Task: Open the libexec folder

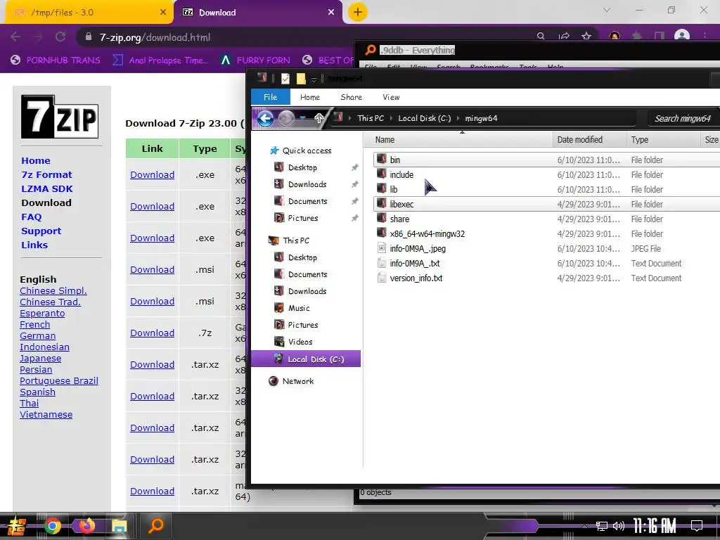Action: tap(401, 204)
